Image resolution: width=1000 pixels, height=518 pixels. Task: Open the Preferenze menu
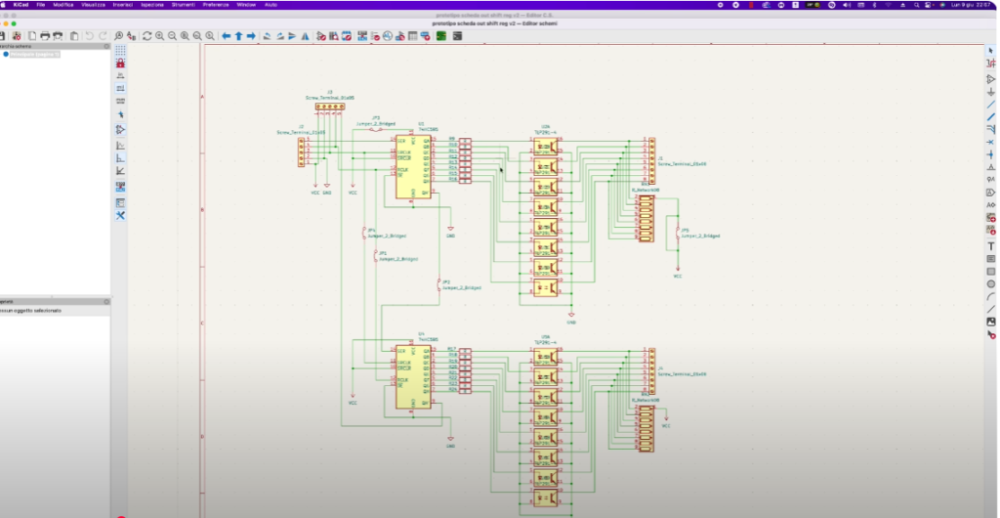[216, 5]
